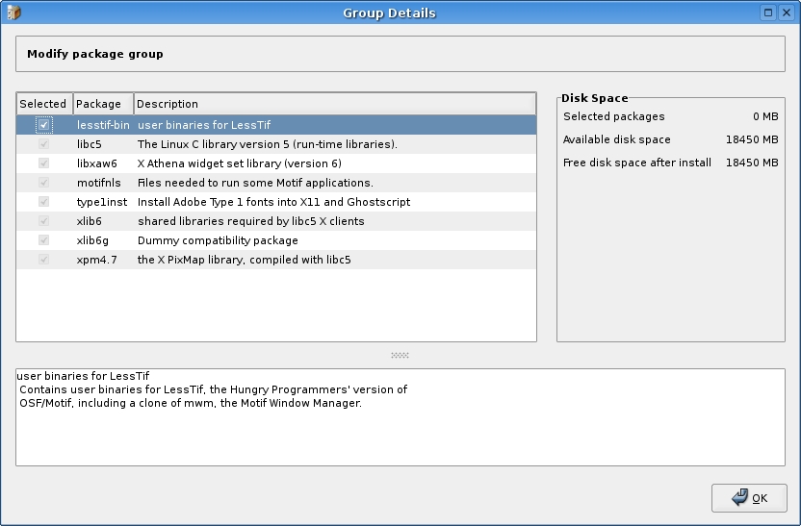801x526 pixels.
Task: Close the Group Details window
Action: [786, 13]
